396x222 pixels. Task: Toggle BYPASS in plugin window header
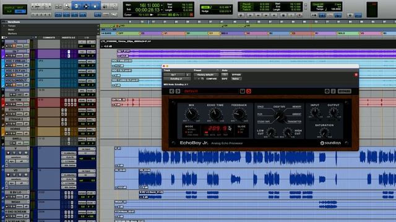click(236, 75)
